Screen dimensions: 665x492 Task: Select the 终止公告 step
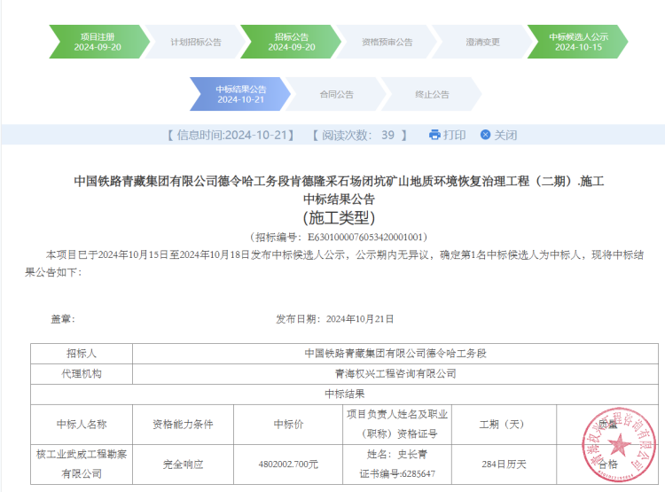[432, 94]
